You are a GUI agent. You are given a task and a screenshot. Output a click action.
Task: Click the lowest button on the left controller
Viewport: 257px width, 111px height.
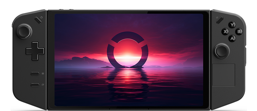(35, 85)
